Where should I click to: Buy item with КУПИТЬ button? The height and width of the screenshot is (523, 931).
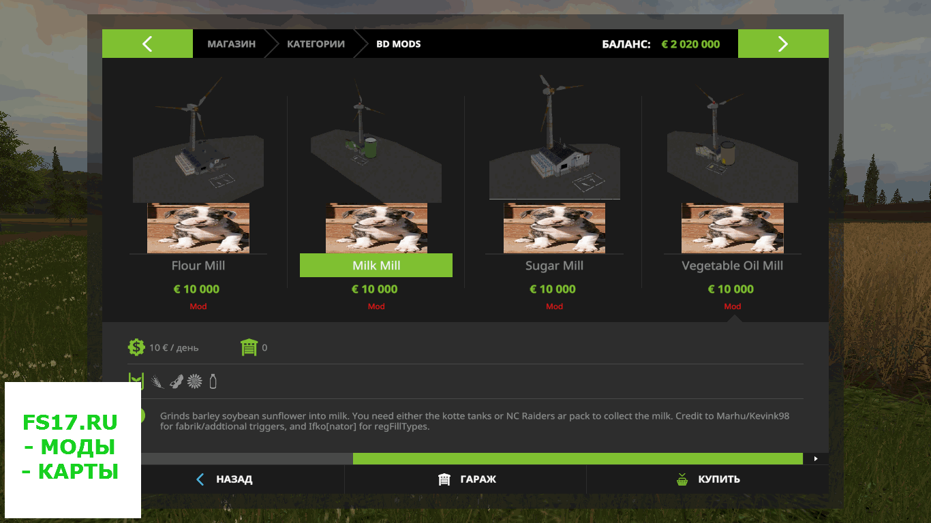coord(707,479)
